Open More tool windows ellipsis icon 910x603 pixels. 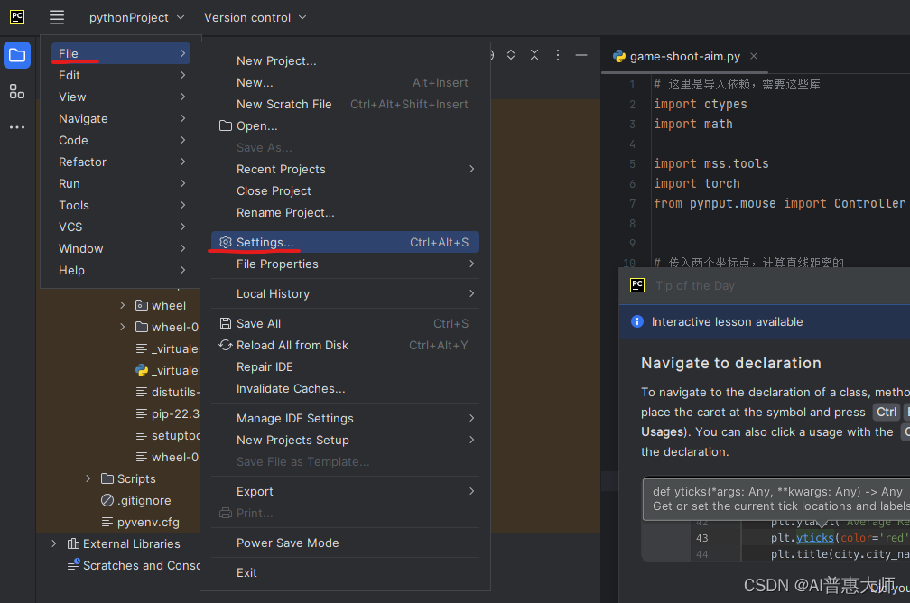coord(17,127)
